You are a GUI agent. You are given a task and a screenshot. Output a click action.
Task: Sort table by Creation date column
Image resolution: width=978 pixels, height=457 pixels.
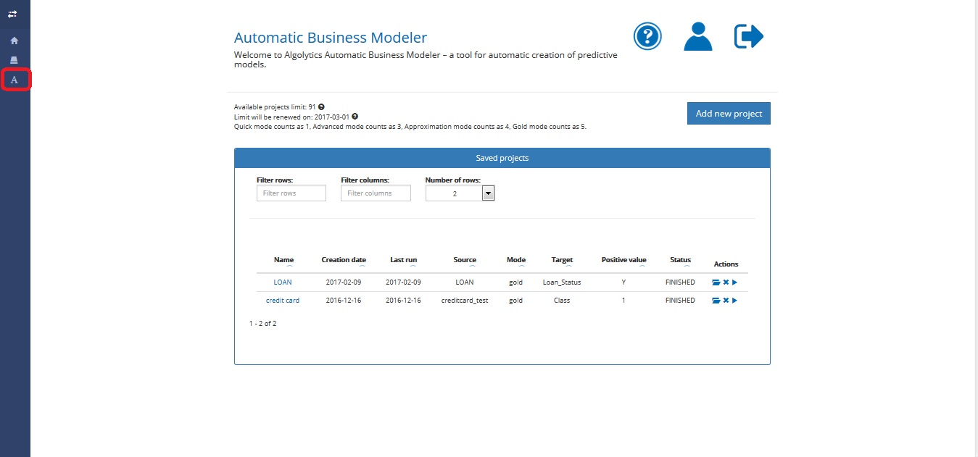coord(344,260)
